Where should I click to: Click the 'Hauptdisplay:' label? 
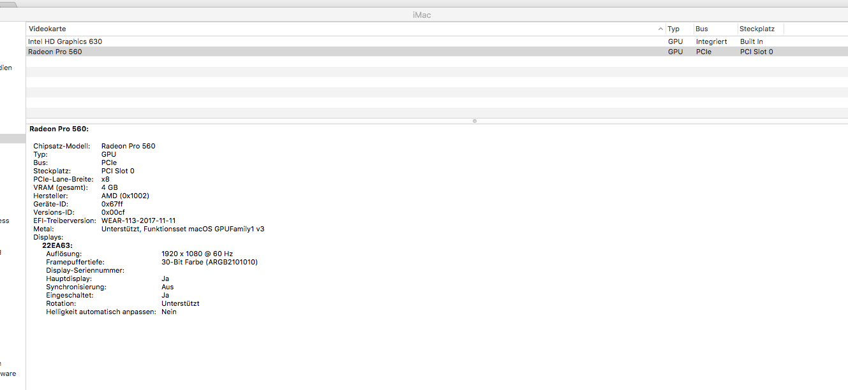tap(69, 278)
